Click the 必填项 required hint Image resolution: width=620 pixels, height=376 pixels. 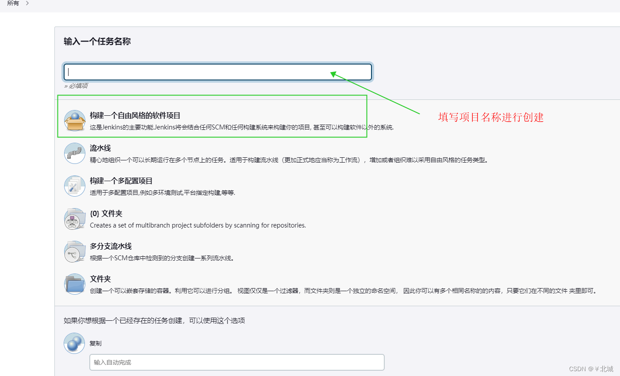[x=76, y=86]
